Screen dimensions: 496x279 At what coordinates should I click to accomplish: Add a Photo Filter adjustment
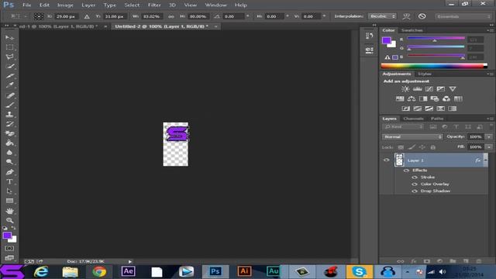point(435,98)
